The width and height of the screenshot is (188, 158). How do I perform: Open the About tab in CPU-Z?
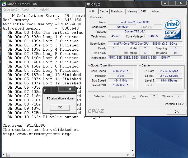156,11
